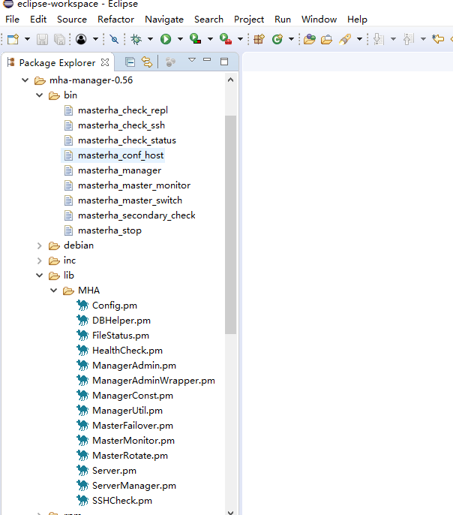Viewport: 453px width, 515px height.
Task: Open the Coverage dropdown arrow
Action: pyautogui.click(x=210, y=39)
